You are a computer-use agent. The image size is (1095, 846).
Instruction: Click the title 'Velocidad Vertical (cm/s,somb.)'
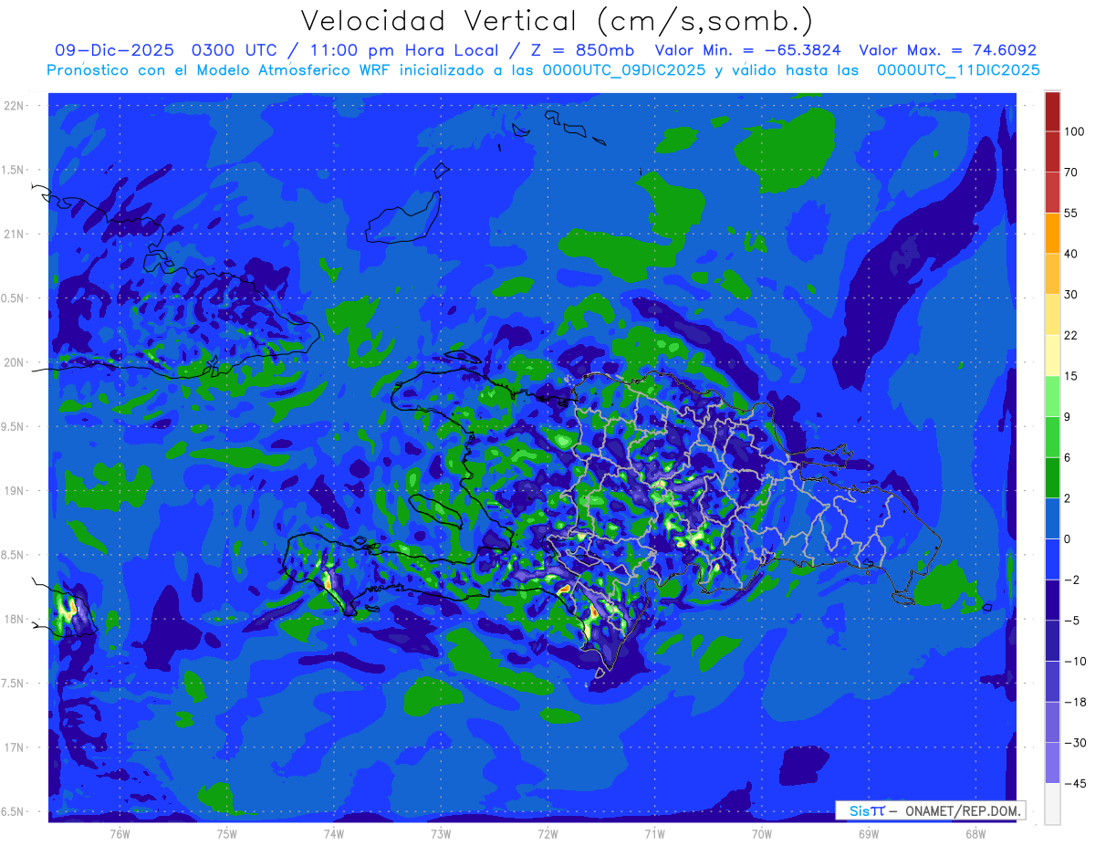(x=557, y=21)
